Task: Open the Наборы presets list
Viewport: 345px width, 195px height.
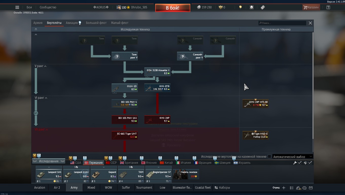Action: point(222,188)
